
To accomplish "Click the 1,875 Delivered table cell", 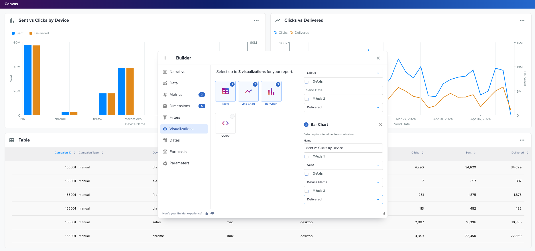I will pos(518,195).
